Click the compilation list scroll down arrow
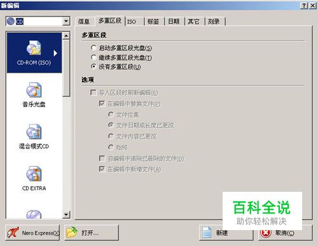Image resolution: width=318 pixels, height=246 pixels. pos(66,215)
